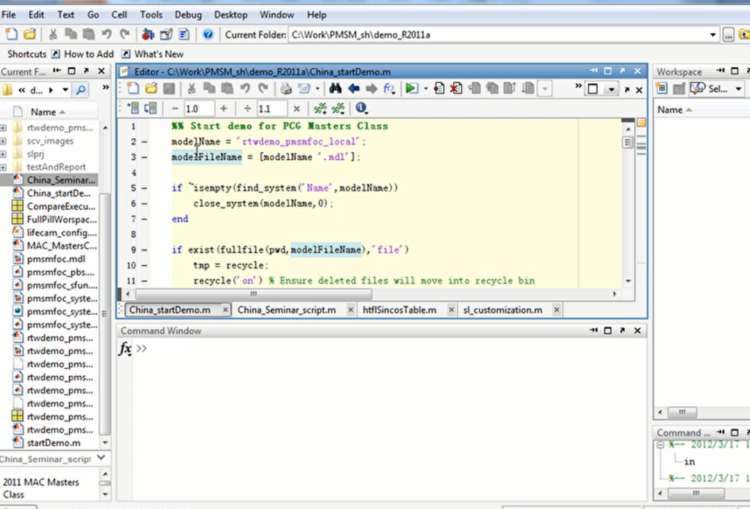
Task: Click the editor's back navigation arrow
Action: point(353,89)
